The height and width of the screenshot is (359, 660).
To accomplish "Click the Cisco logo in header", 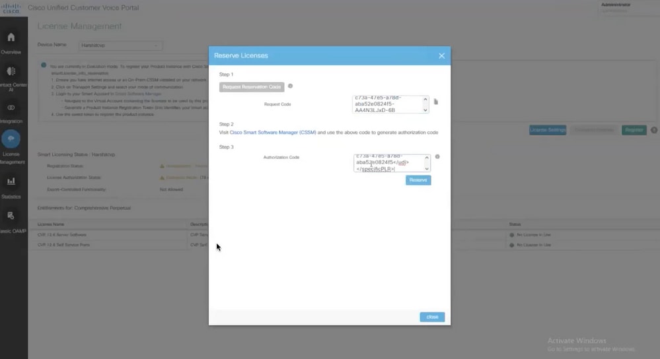I will [11, 8].
